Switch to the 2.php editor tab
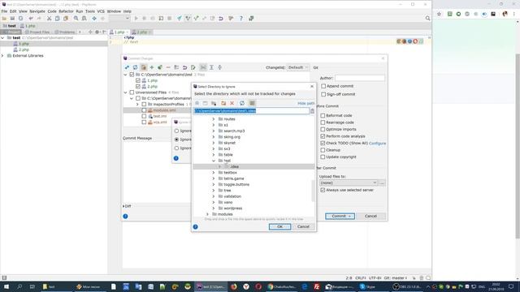This screenshot has width=520, height=292. click(141, 32)
